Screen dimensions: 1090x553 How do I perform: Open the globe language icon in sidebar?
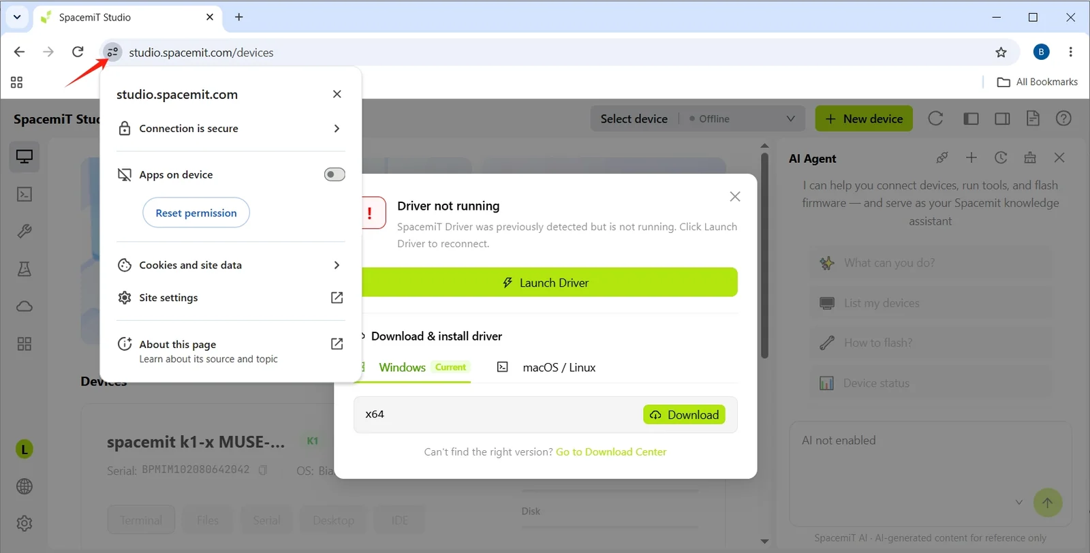(25, 486)
